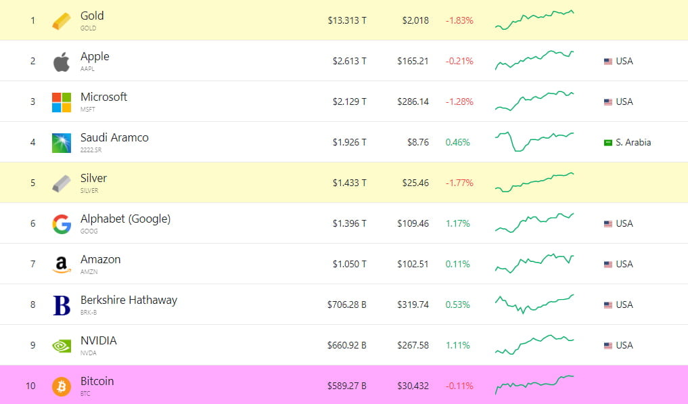The image size is (688, 404).
Task: Click the USA flag in Amazon row
Action: click(607, 265)
